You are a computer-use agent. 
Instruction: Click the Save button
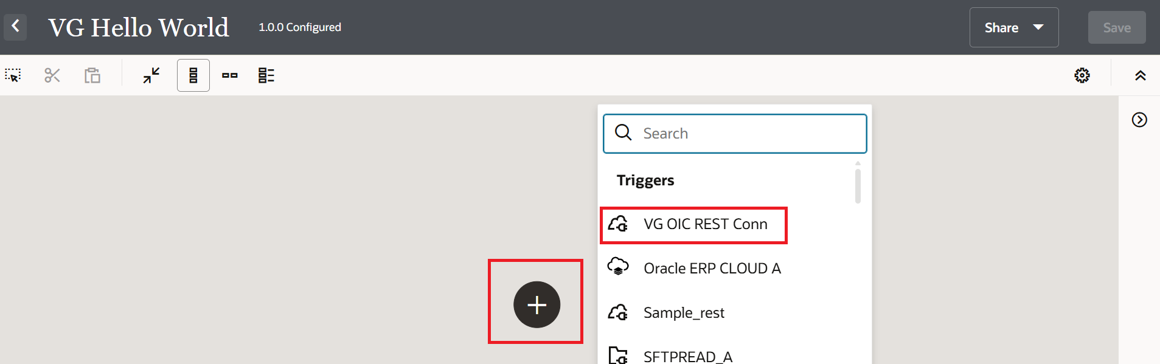[x=1116, y=27]
